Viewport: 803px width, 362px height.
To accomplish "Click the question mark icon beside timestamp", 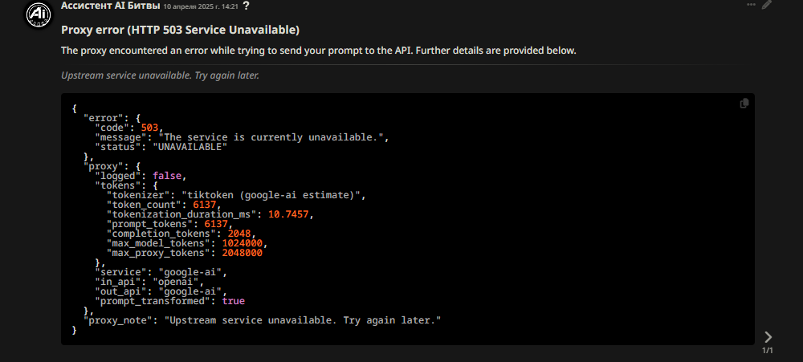I will coord(247,6).
